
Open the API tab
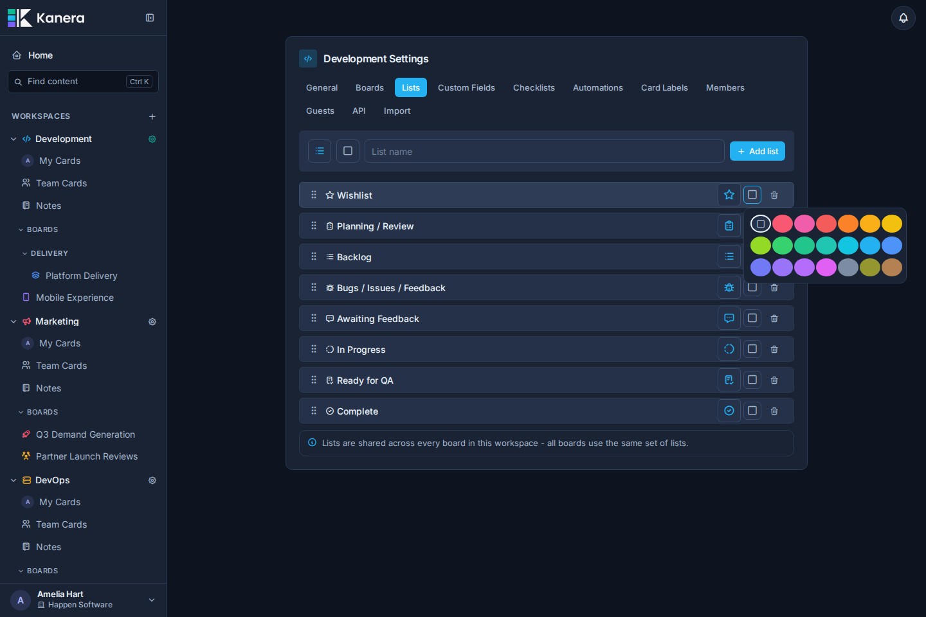click(359, 111)
